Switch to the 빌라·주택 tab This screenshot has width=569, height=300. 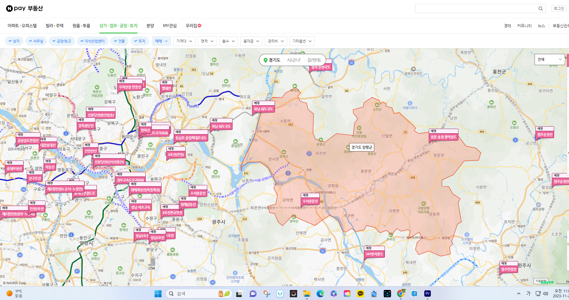55,26
